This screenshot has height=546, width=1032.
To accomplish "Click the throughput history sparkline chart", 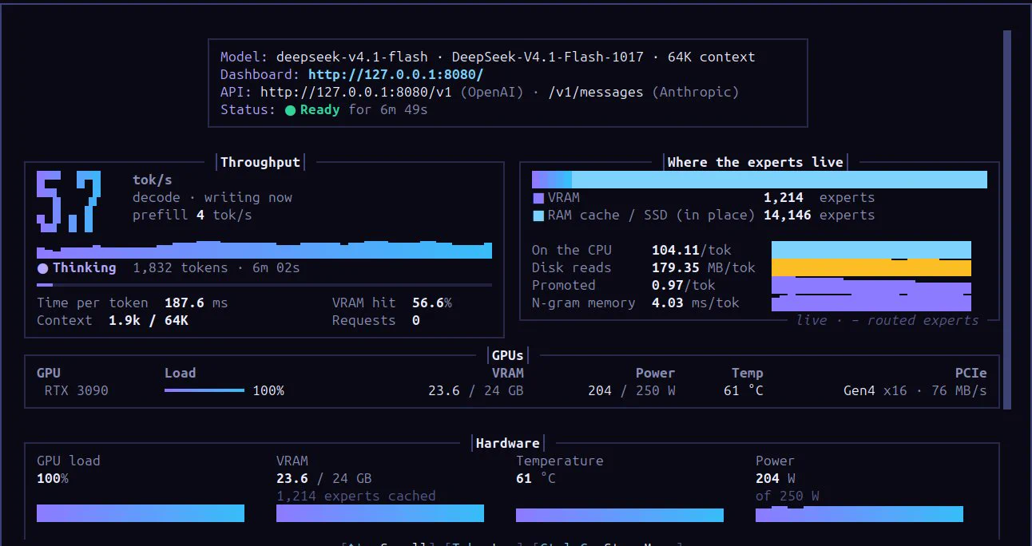I will click(x=264, y=249).
